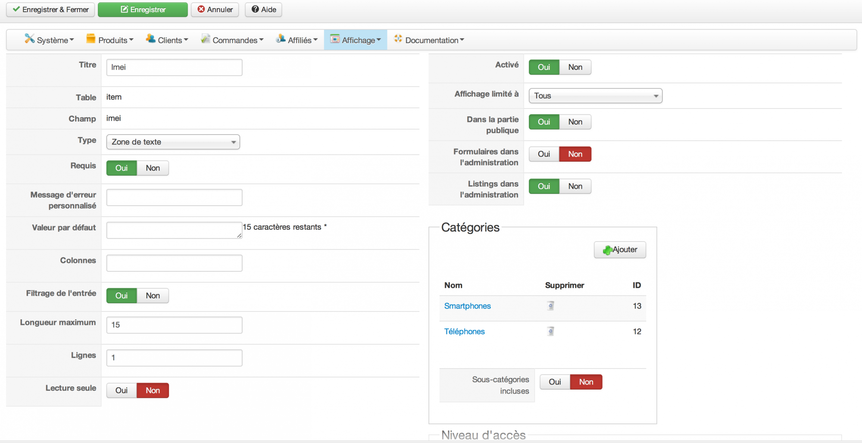This screenshot has height=443, width=862.
Task: Click the Produits folder icon
Action: pos(91,39)
